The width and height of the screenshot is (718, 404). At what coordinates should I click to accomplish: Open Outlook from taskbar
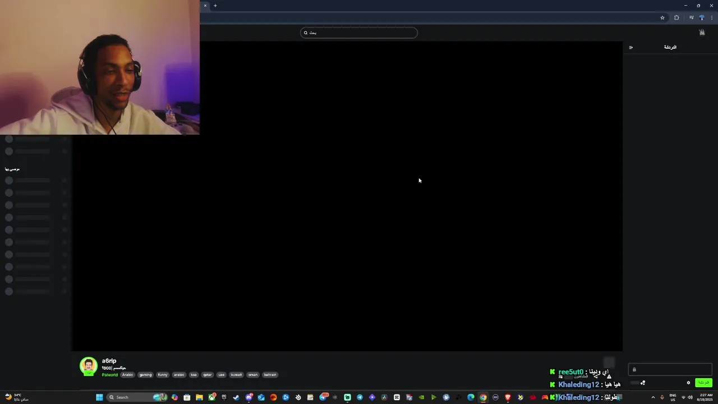point(261,397)
